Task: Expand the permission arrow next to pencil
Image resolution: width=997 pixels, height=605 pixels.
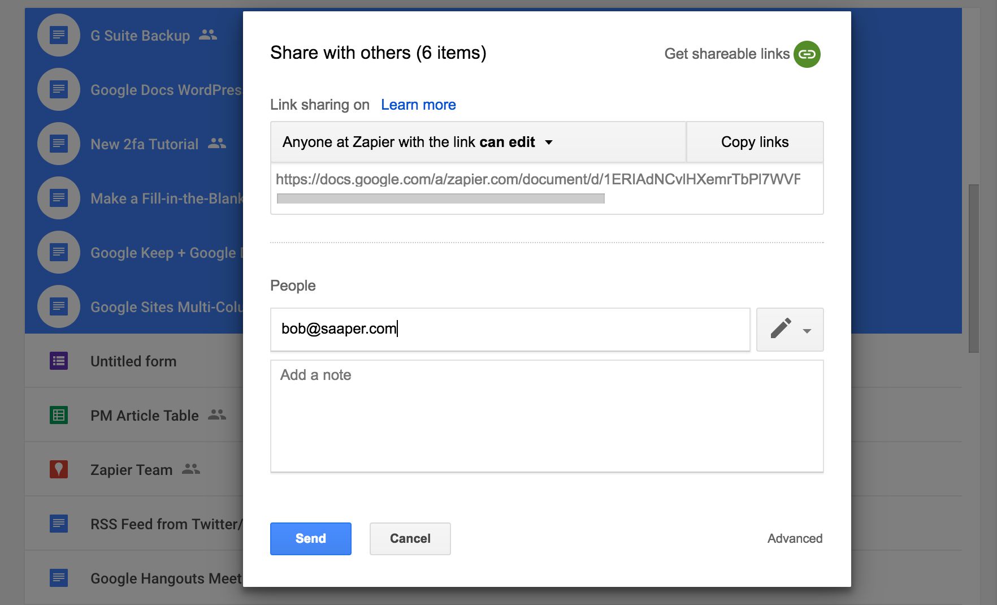Action: click(807, 331)
